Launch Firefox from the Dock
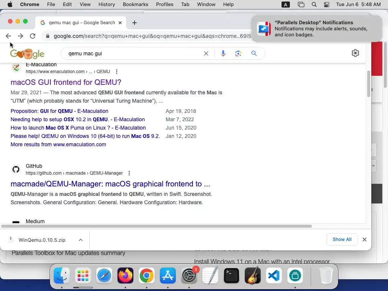The width and height of the screenshot is (388, 291). 125,275
